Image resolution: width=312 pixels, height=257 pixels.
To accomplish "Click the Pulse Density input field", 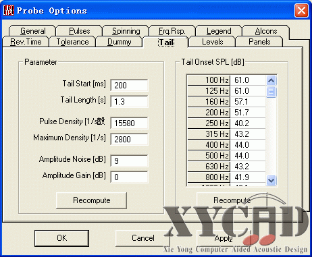I will (129, 123).
